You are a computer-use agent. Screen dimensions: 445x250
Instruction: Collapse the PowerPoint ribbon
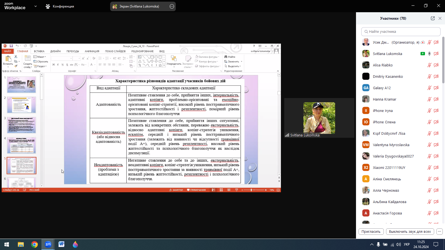coord(278,71)
